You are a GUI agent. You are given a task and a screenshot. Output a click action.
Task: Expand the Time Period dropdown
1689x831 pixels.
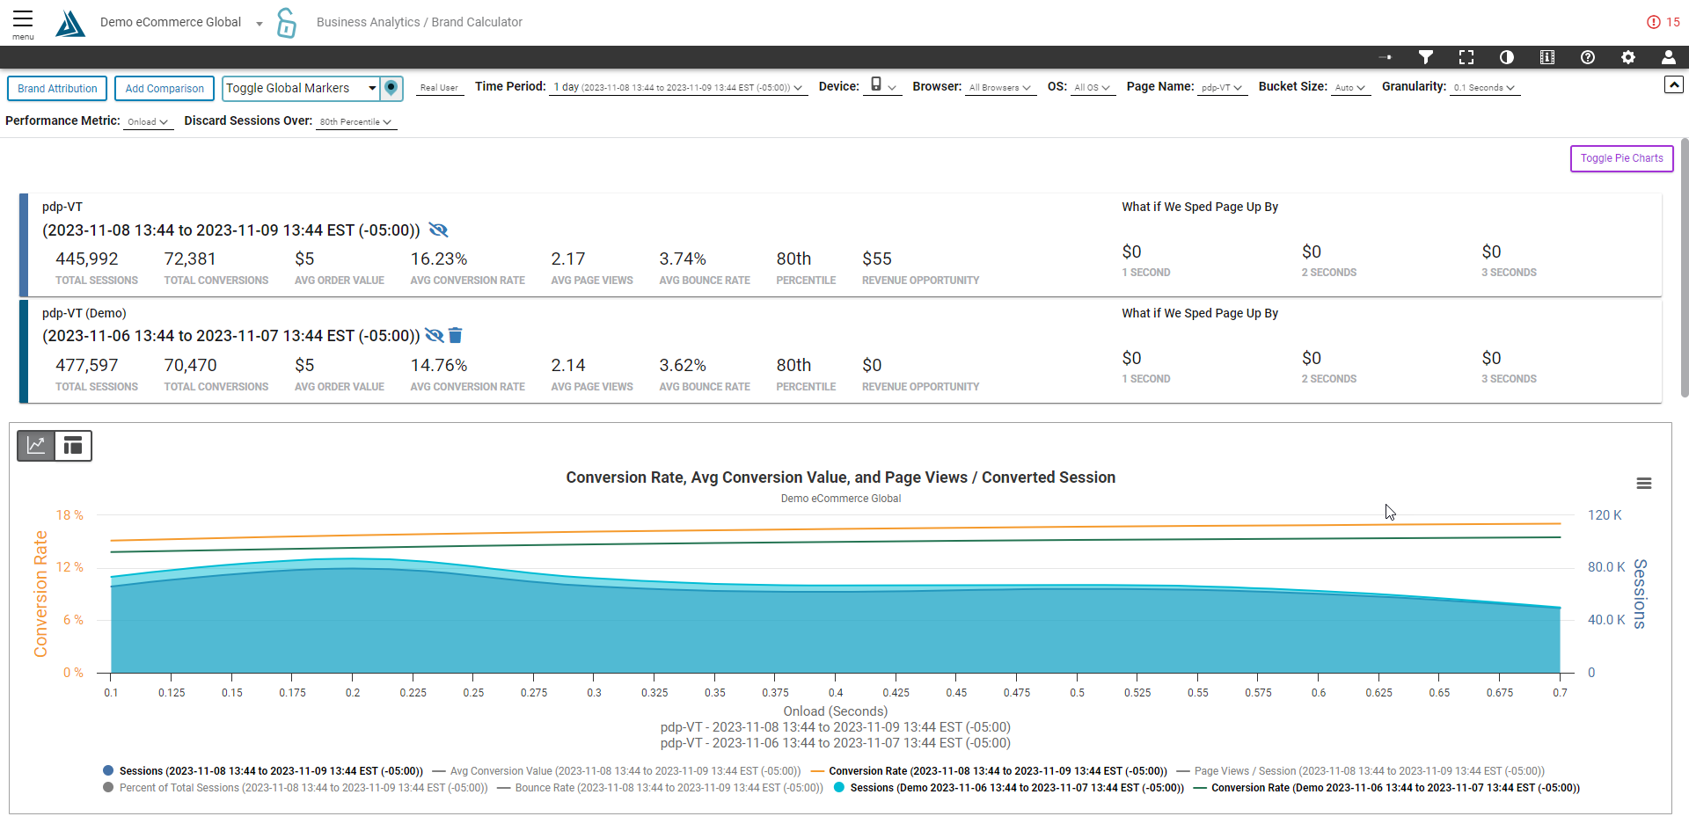pos(677,88)
